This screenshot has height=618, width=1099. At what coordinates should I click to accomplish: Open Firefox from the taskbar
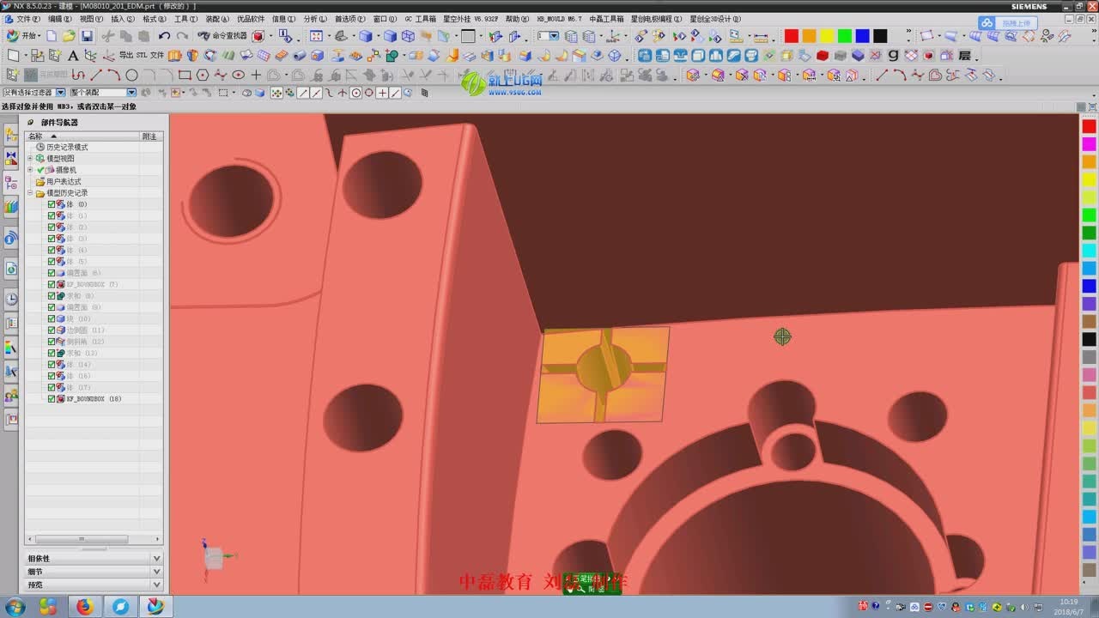(x=83, y=607)
